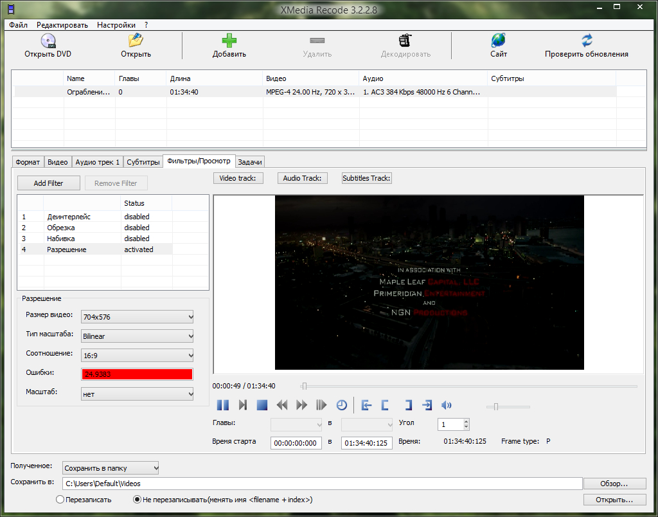The width and height of the screenshot is (658, 517).
Task: Click the Audio Track: button
Action: point(302,178)
